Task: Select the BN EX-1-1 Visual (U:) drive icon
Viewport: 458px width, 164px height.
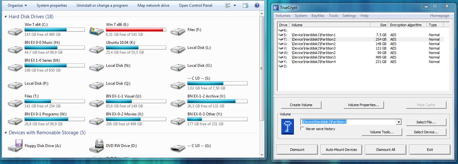Action: pyautogui.click(x=96, y=103)
